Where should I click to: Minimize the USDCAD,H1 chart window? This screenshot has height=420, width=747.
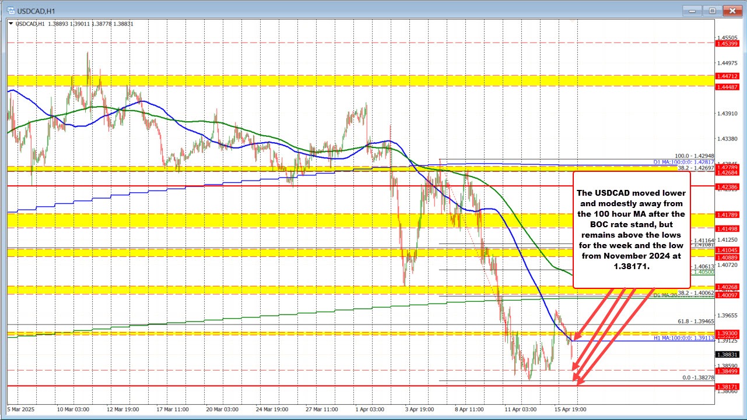(x=692, y=10)
